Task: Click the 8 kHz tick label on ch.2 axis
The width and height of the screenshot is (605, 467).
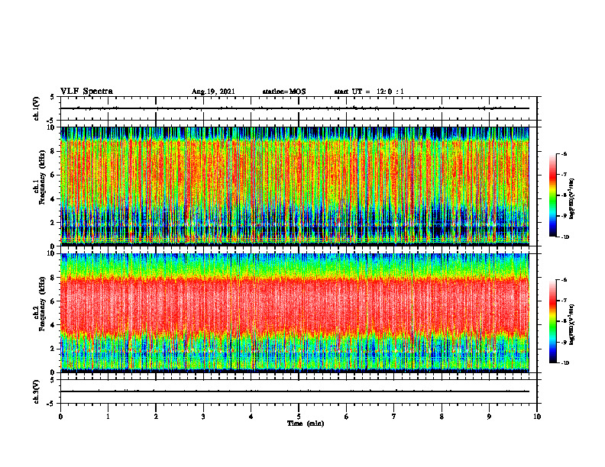Action: click(x=53, y=278)
